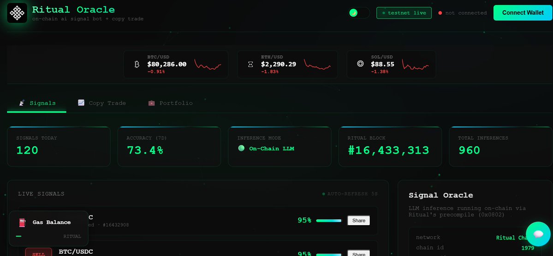Click the Portfolio briefcase icon
Viewport: 553px width, 256px height.
click(x=151, y=103)
